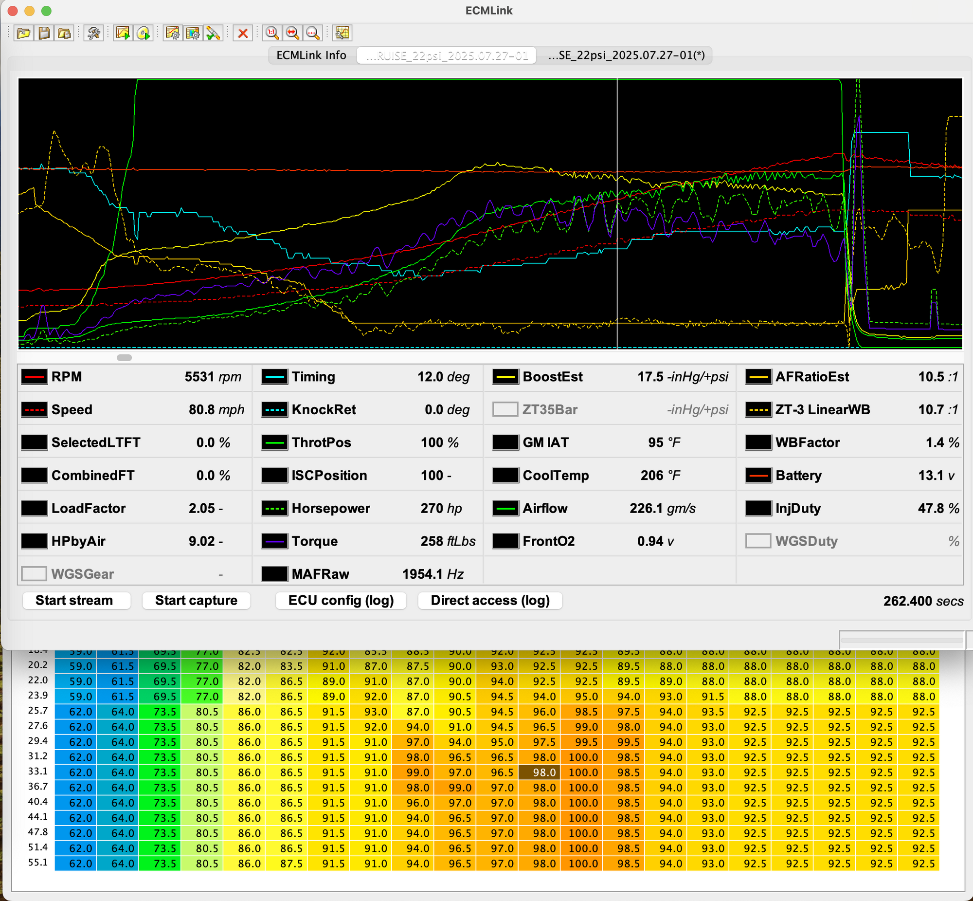
Task: Click the 1:1 zoom magnifier icon
Action: [272, 33]
